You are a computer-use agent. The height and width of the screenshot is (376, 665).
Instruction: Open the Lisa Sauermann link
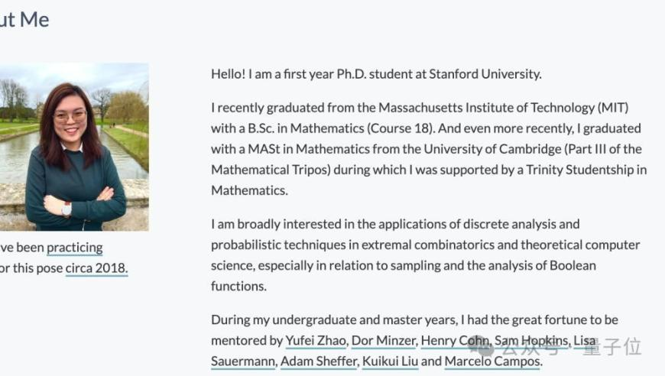[x=243, y=361]
